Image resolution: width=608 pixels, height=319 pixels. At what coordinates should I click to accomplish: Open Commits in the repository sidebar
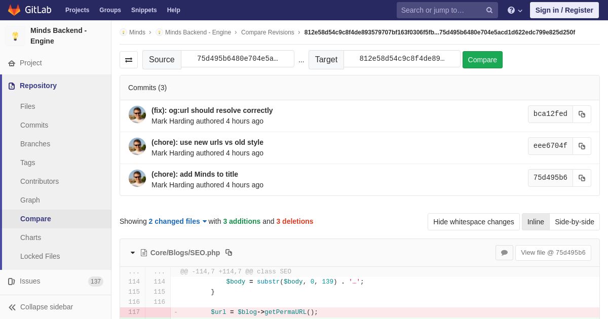[34, 125]
